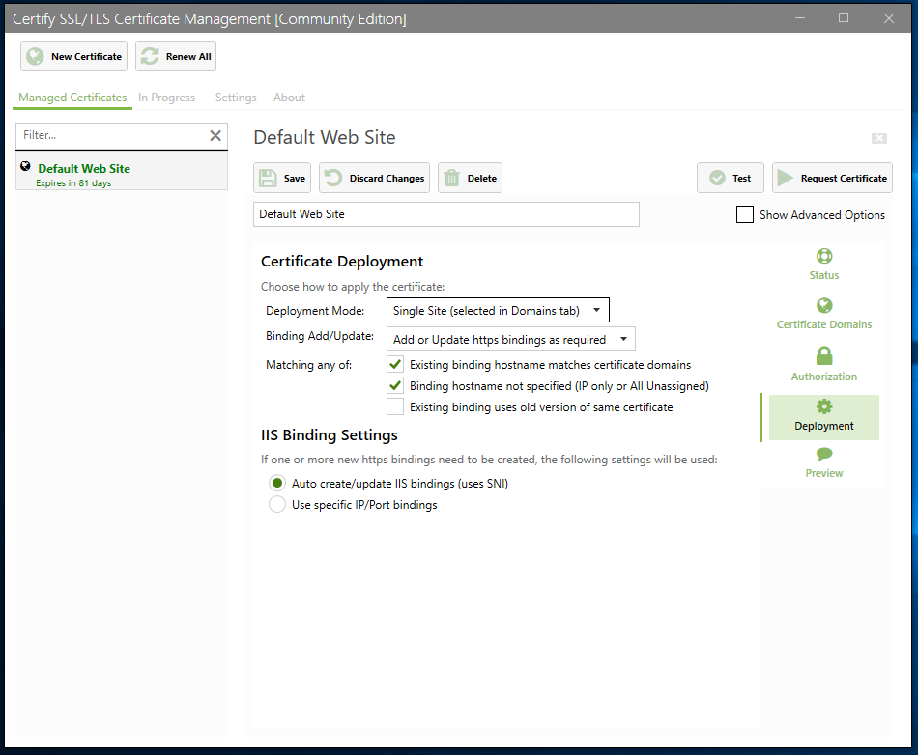Minimize the Certify window
Image resolution: width=918 pixels, height=755 pixels.
800,18
